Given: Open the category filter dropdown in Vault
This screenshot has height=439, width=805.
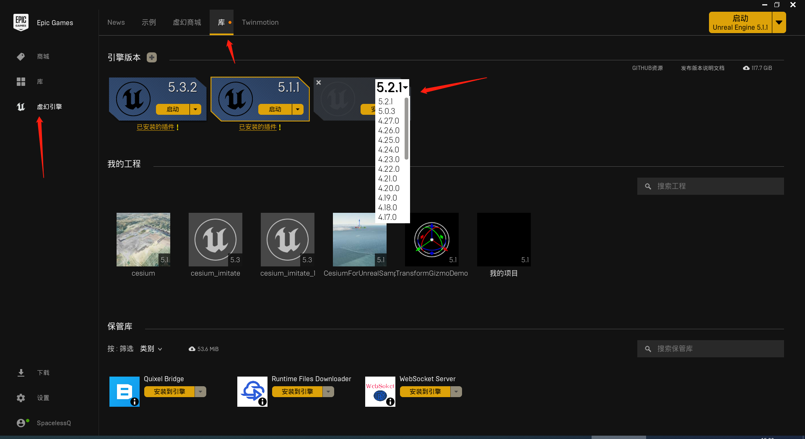Looking at the screenshot, I should [x=151, y=349].
